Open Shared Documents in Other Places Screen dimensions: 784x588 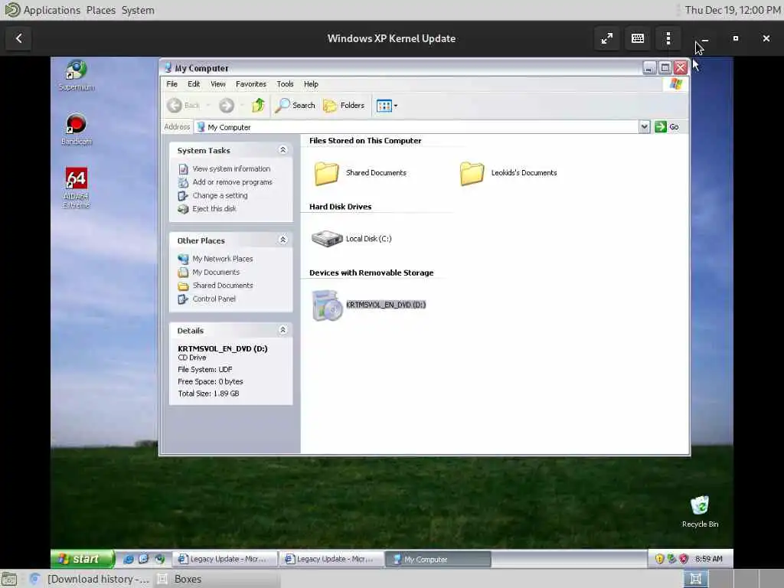(x=223, y=286)
